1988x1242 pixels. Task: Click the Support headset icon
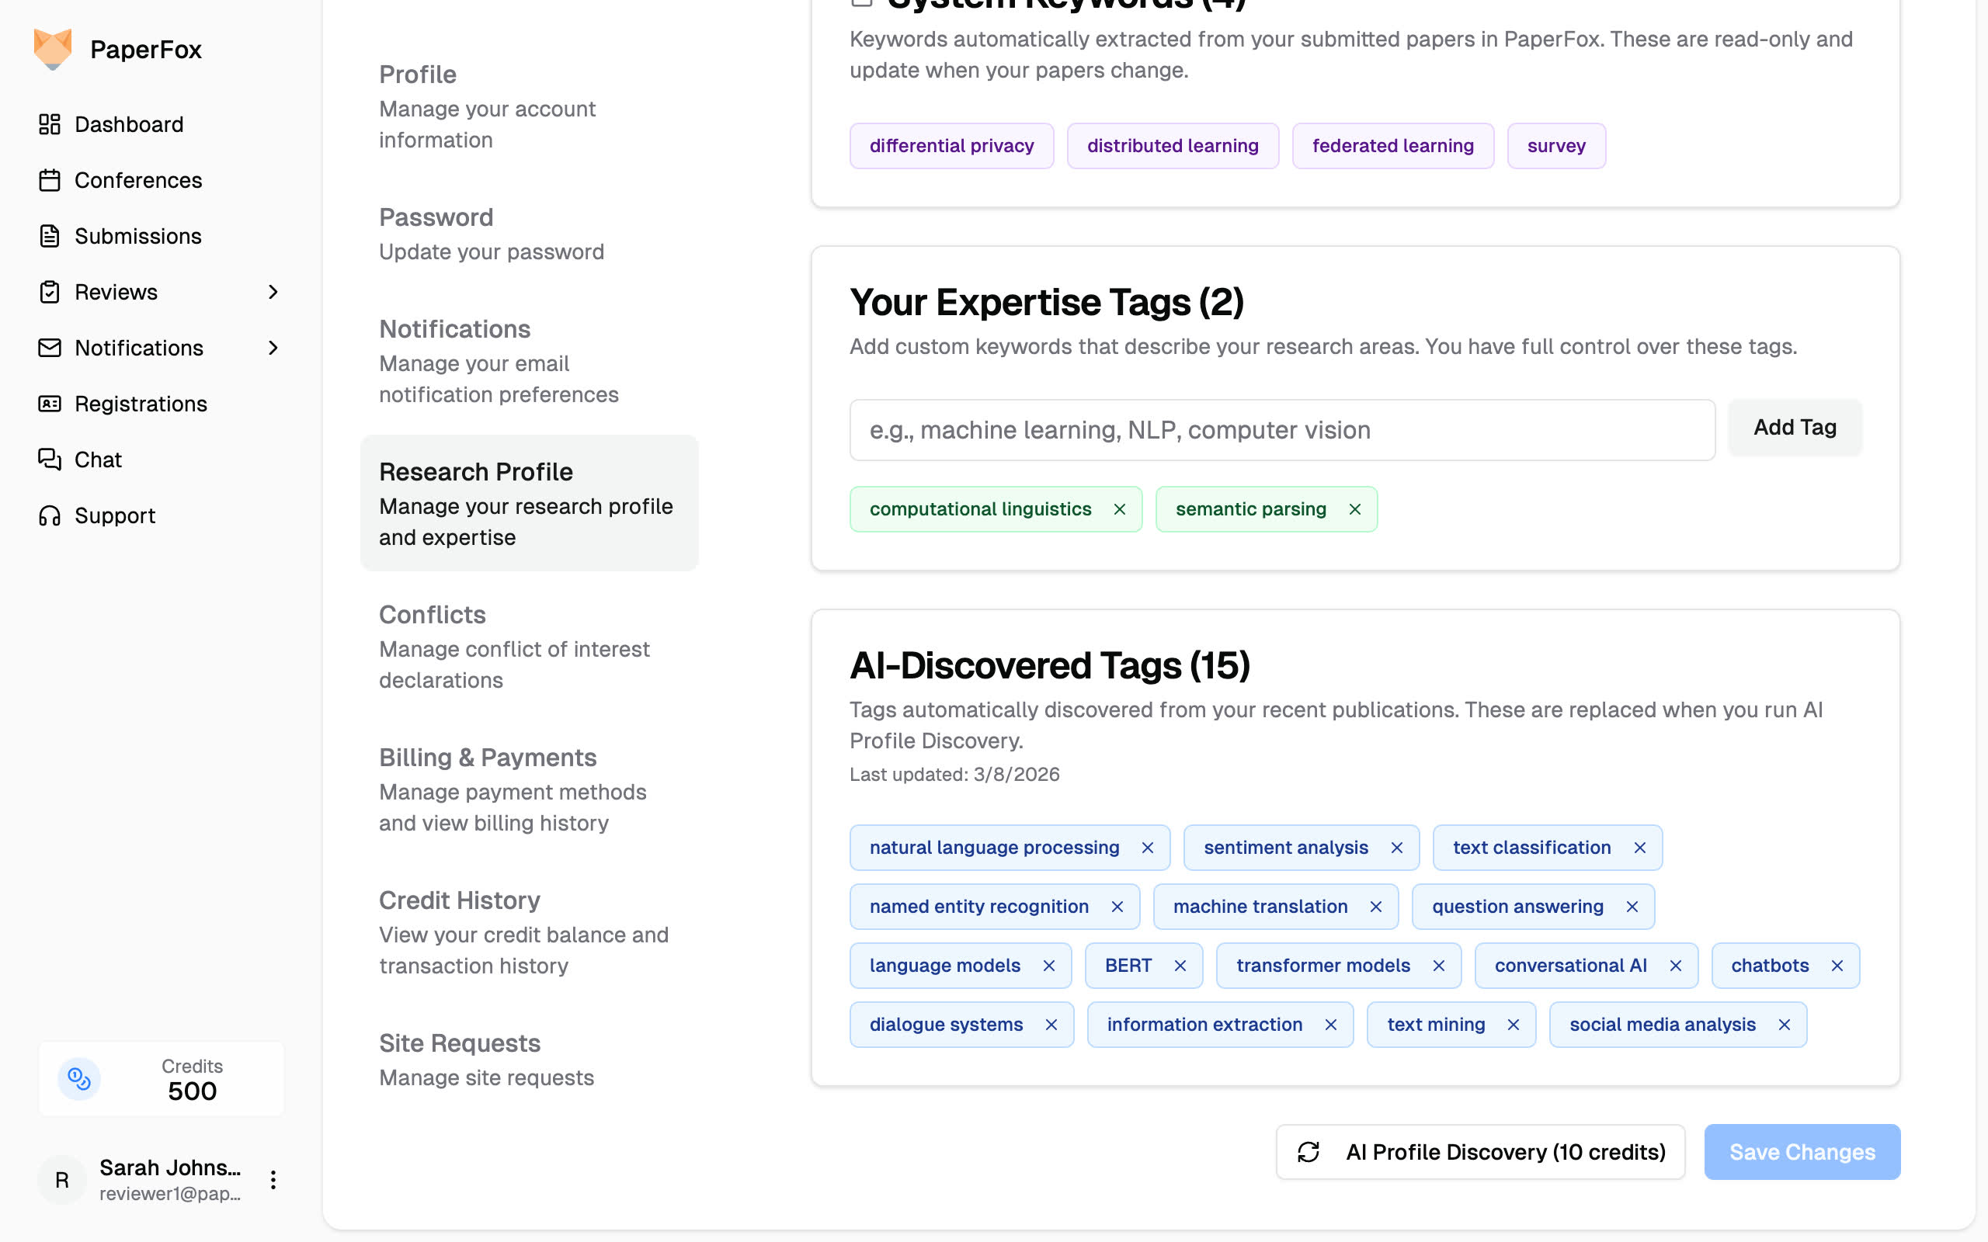(x=49, y=516)
